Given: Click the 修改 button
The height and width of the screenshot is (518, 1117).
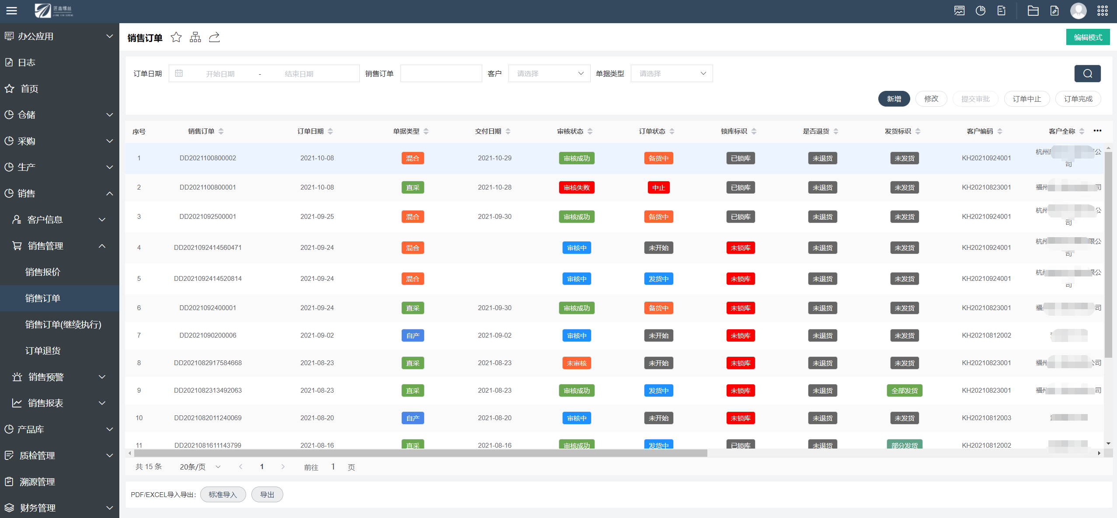Looking at the screenshot, I should pyautogui.click(x=931, y=99).
